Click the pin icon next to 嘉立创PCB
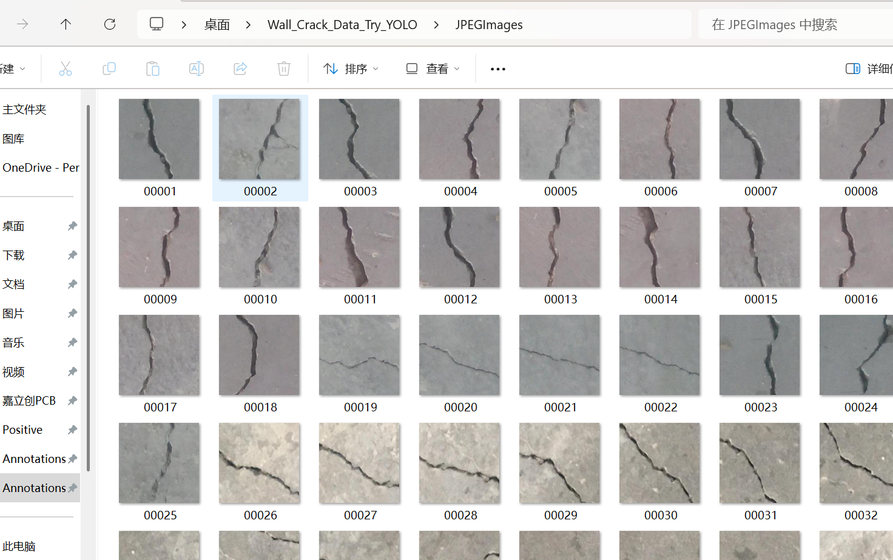 [72, 400]
